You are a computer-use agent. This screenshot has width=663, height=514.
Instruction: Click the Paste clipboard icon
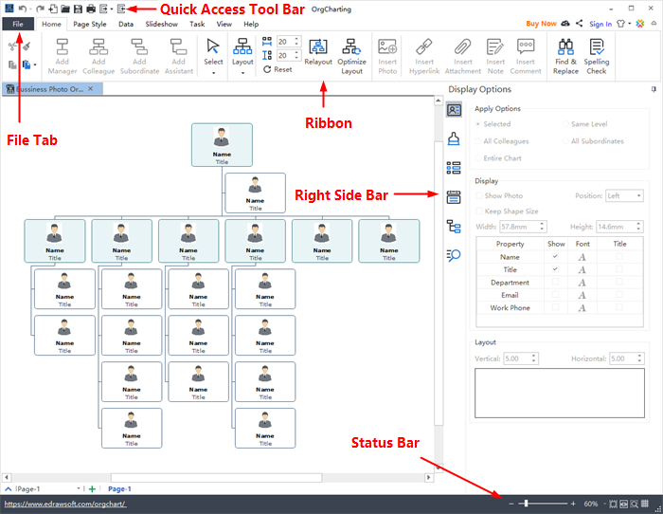click(x=27, y=64)
